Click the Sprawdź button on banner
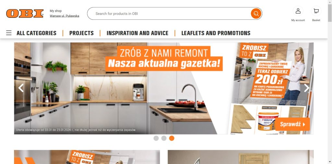This screenshot has height=164, width=332. 293,124
